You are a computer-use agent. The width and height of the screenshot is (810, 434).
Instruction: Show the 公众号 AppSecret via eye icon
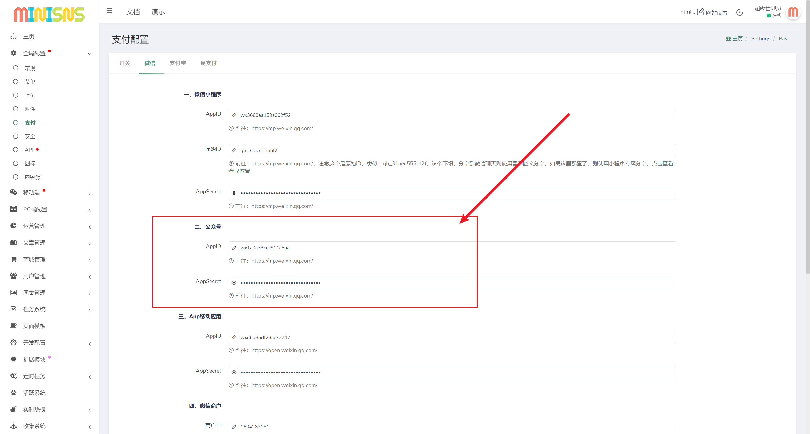(234, 283)
